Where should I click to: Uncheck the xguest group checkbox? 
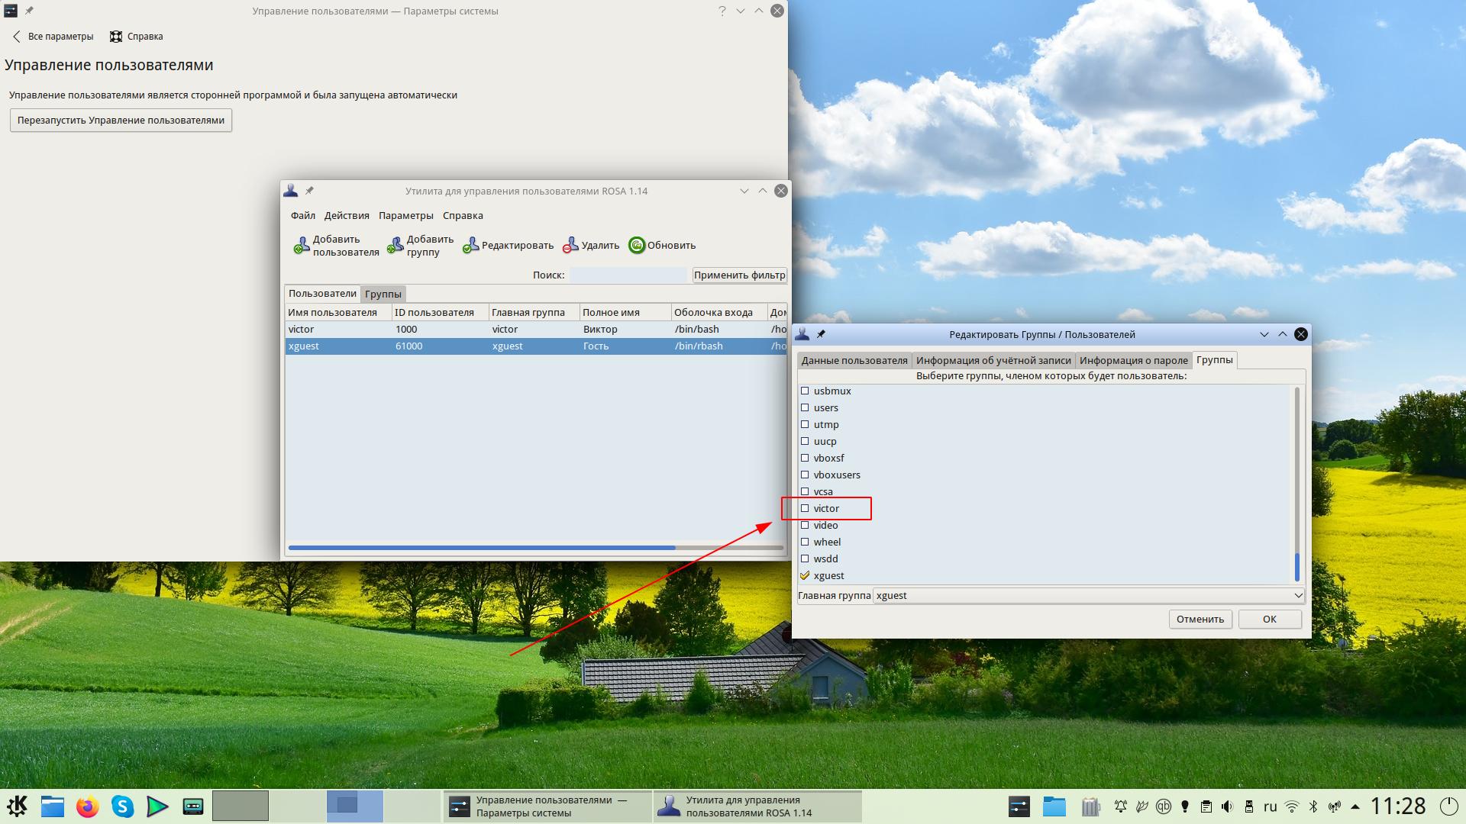[x=805, y=575]
